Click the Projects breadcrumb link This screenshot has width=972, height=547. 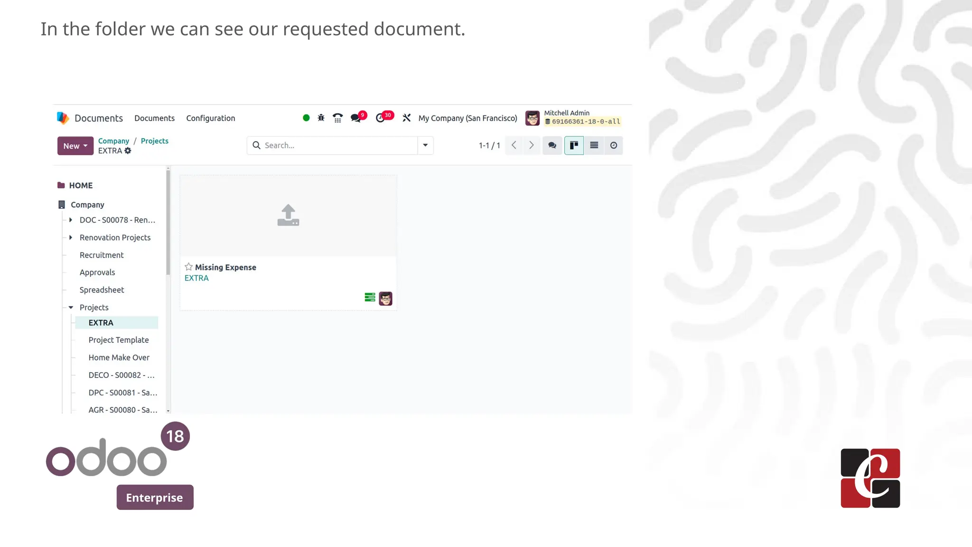coord(154,141)
